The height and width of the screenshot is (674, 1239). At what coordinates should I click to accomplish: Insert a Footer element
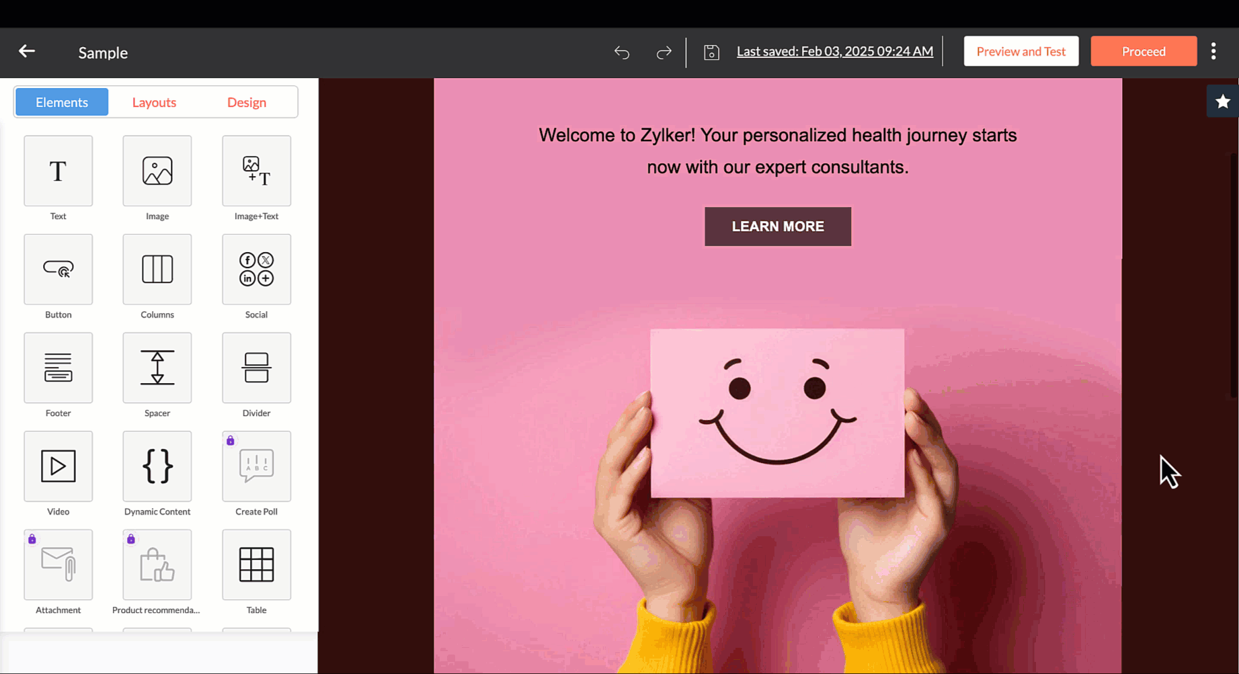[x=58, y=368]
